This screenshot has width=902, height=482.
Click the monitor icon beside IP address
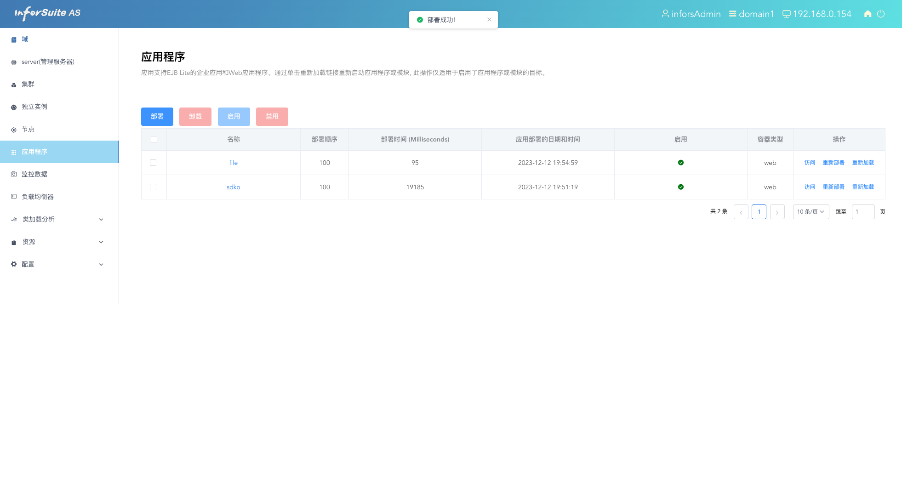(x=787, y=14)
